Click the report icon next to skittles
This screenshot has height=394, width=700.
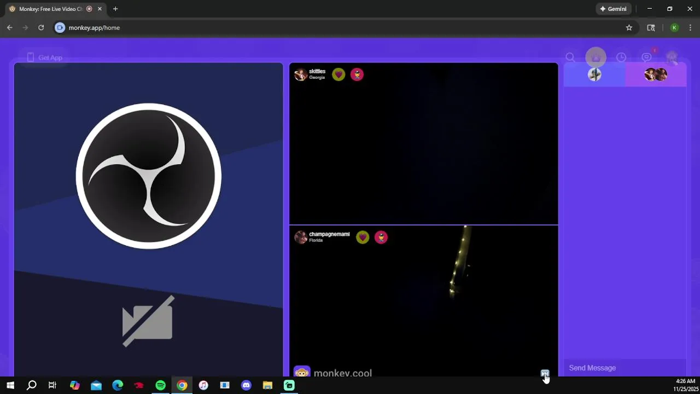coord(357,74)
